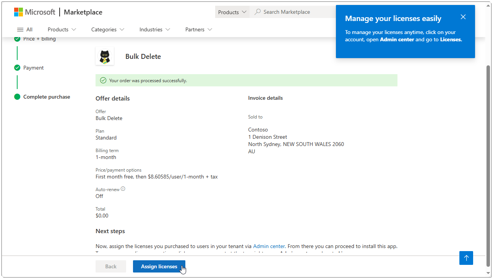The width and height of the screenshot is (493, 279).
Task: Click the hamburger icon next to All
Action: tap(19, 29)
